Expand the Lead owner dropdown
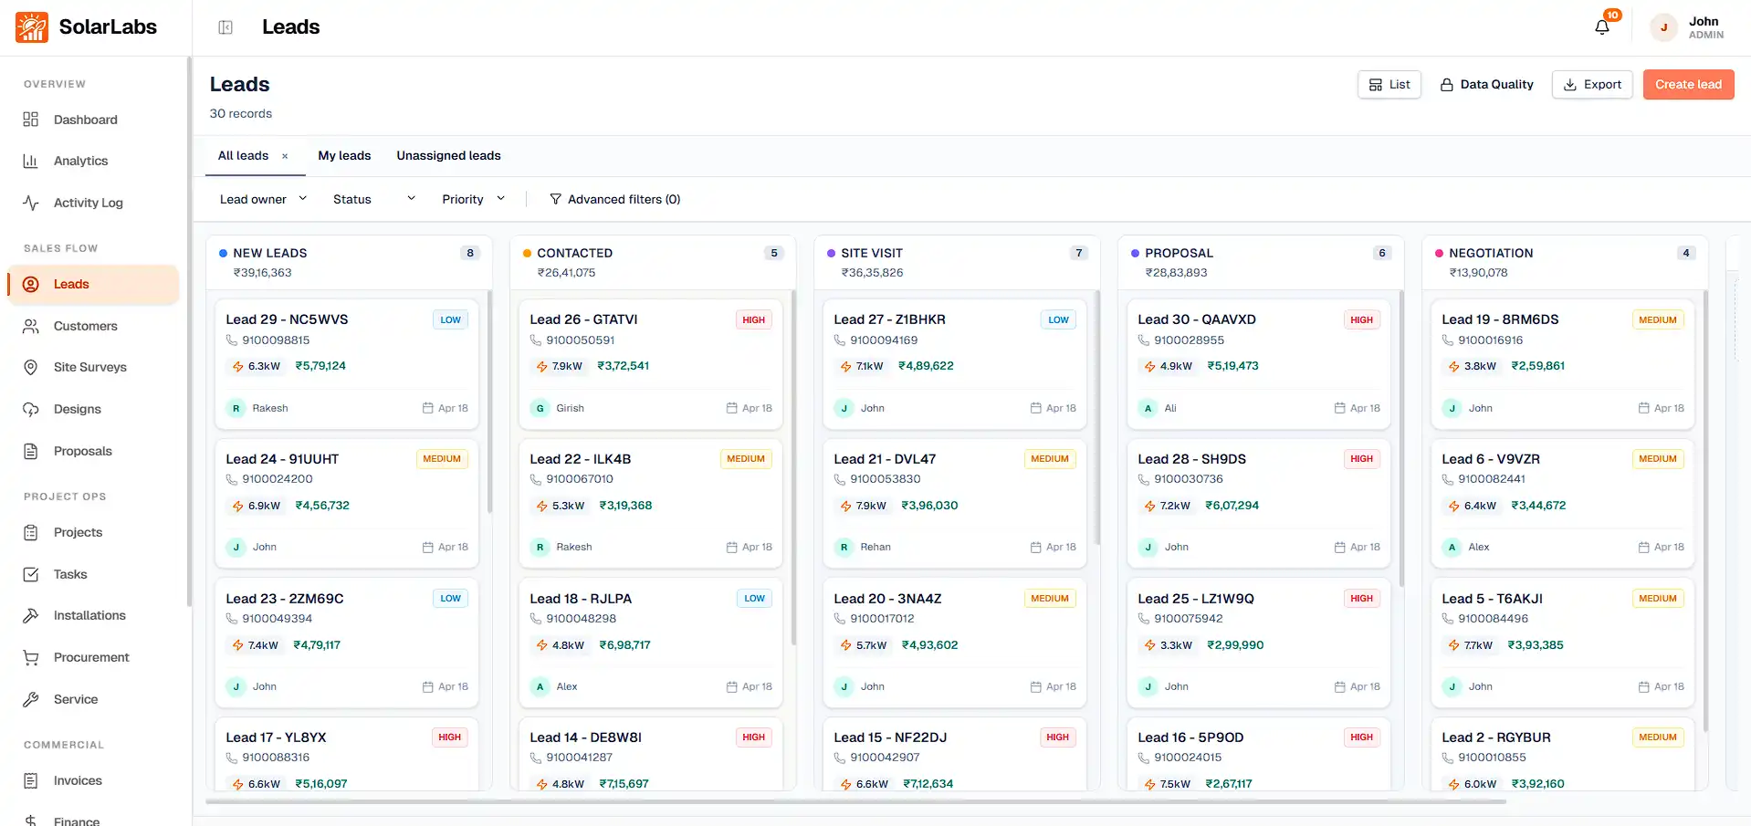 (263, 199)
